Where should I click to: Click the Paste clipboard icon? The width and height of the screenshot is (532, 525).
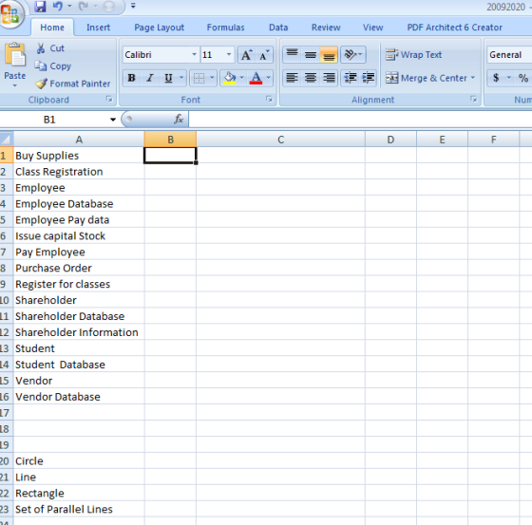point(14,55)
